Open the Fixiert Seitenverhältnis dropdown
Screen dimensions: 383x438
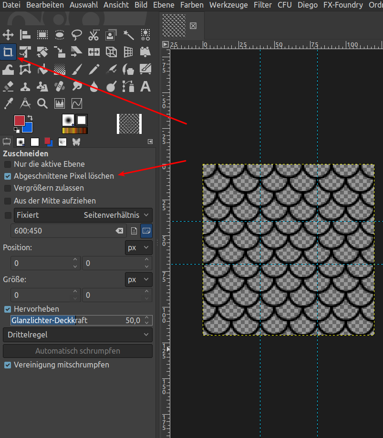coord(83,215)
